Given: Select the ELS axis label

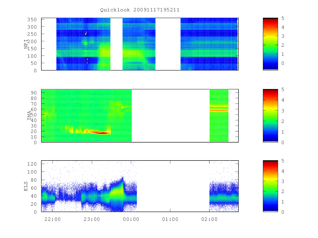Looking at the screenshot, I should click(x=26, y=186).
